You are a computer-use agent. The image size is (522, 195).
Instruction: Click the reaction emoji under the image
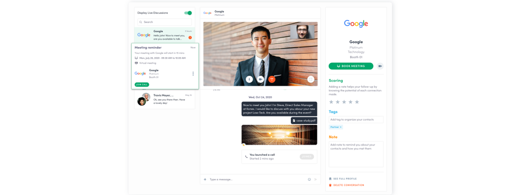coord(243,145)
